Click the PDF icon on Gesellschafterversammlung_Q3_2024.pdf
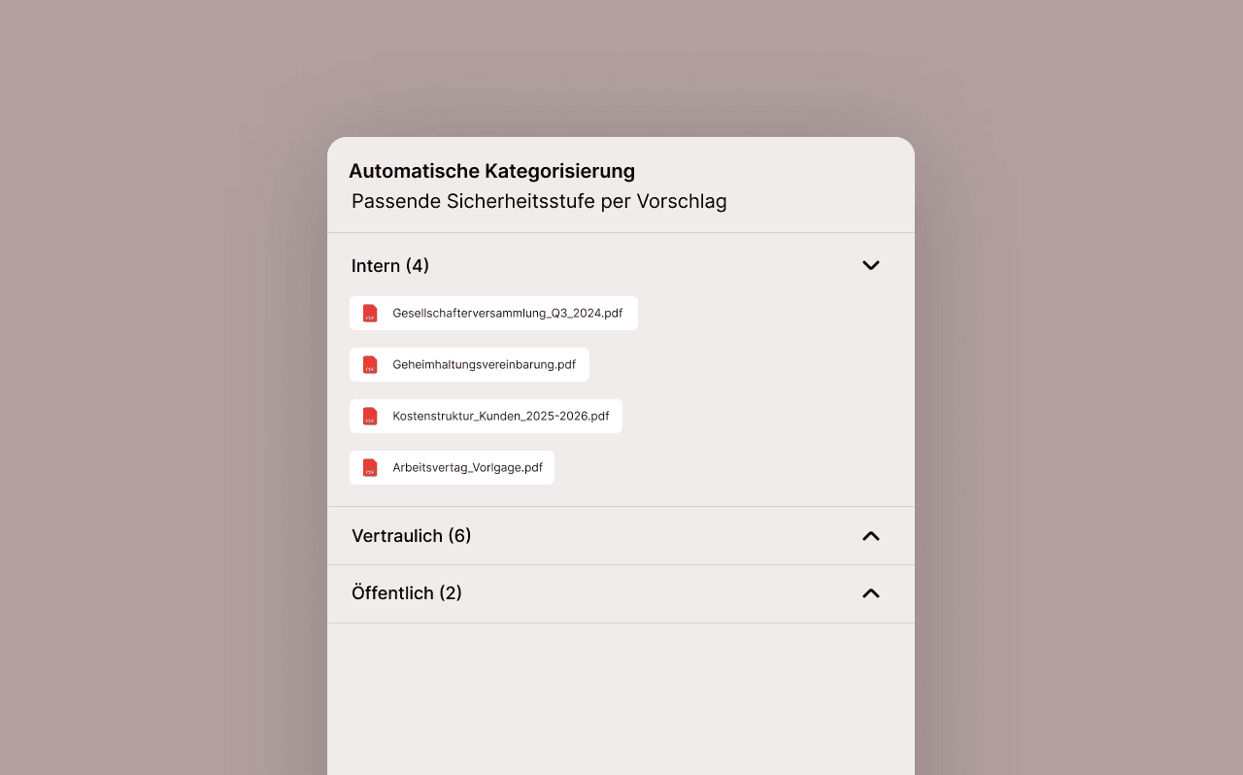The height and width of the screenshot is (775, 1243). 370,313
